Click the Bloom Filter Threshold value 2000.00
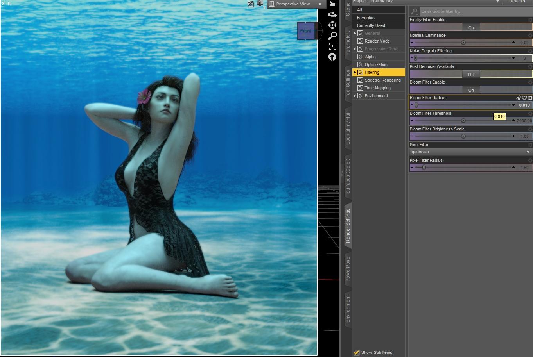This screenshot has height=357, width=533. tap(524, 121)
